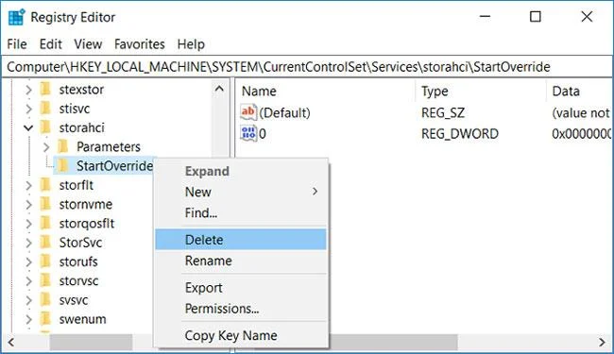This screenshot has height=354, width=614.
Task: Click the svsvc folder icon
Action: tap(46, 300)
